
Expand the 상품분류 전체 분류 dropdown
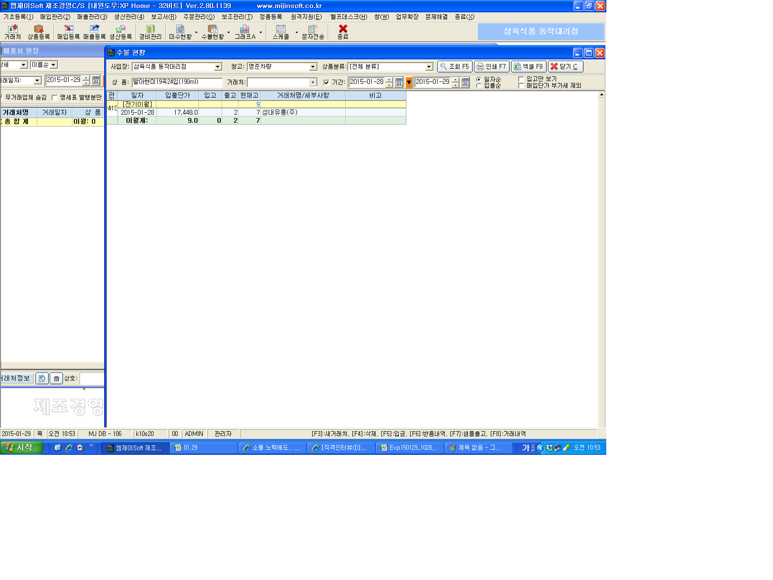[x=429, y=67]
